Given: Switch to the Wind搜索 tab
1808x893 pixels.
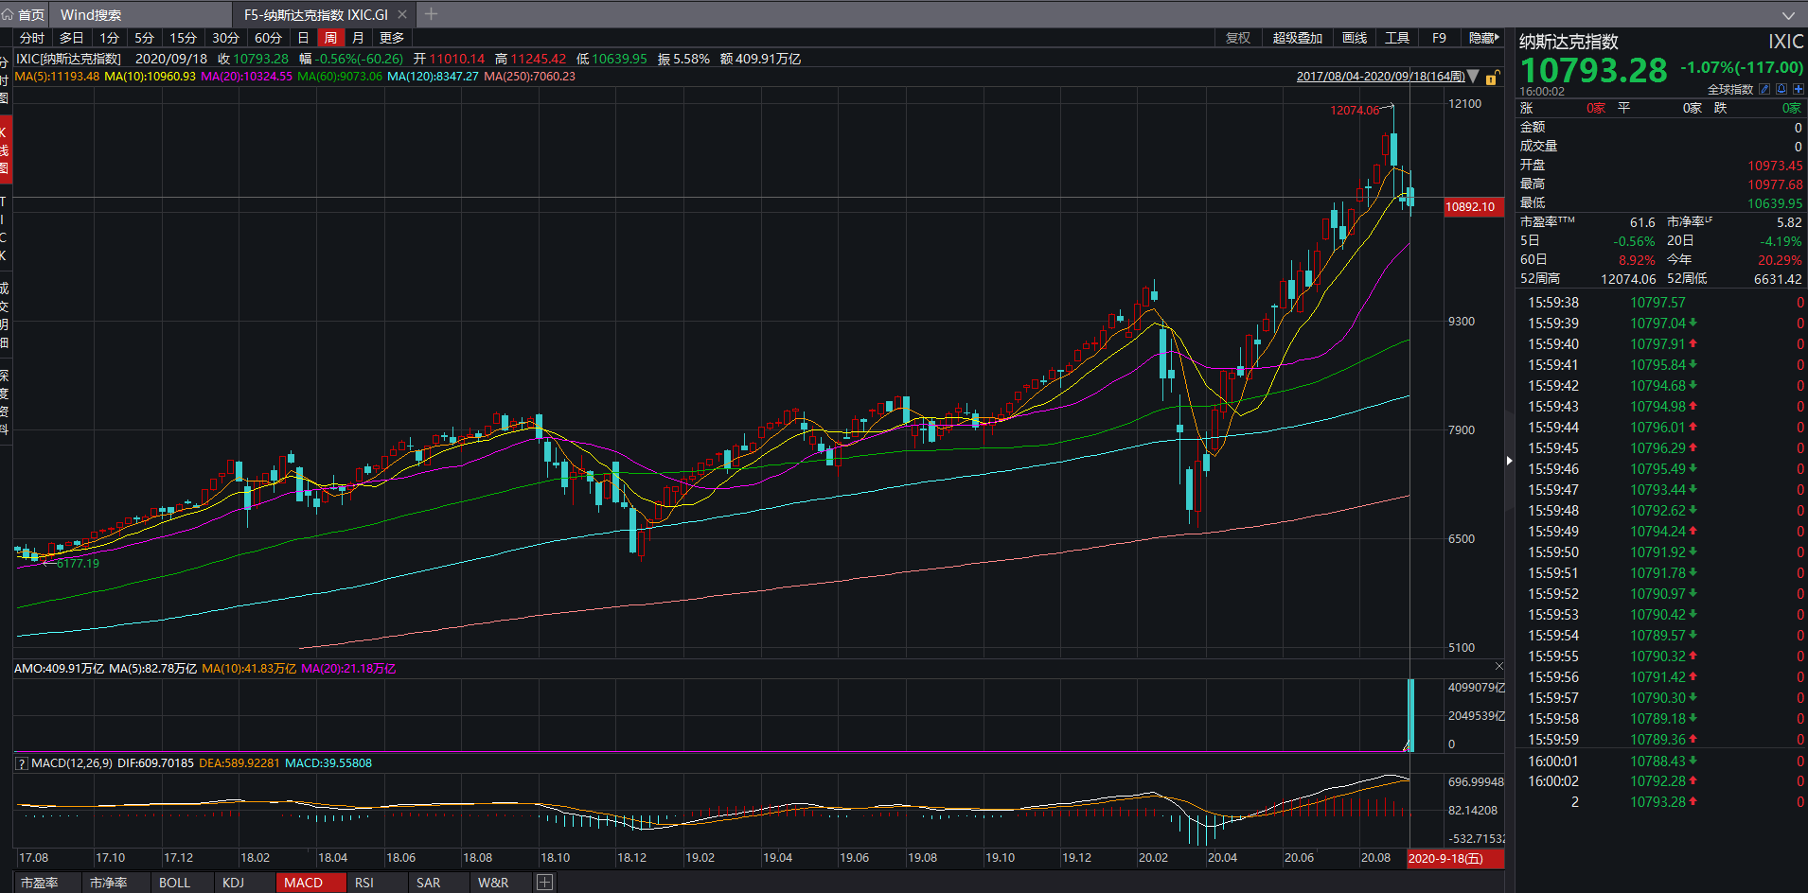Looking at the screenshot, I should (x=91, y=15).
